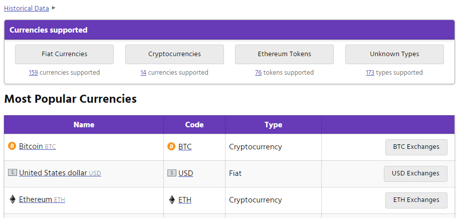Click the 14 cryptocurrencies count link

pos(143,73)
